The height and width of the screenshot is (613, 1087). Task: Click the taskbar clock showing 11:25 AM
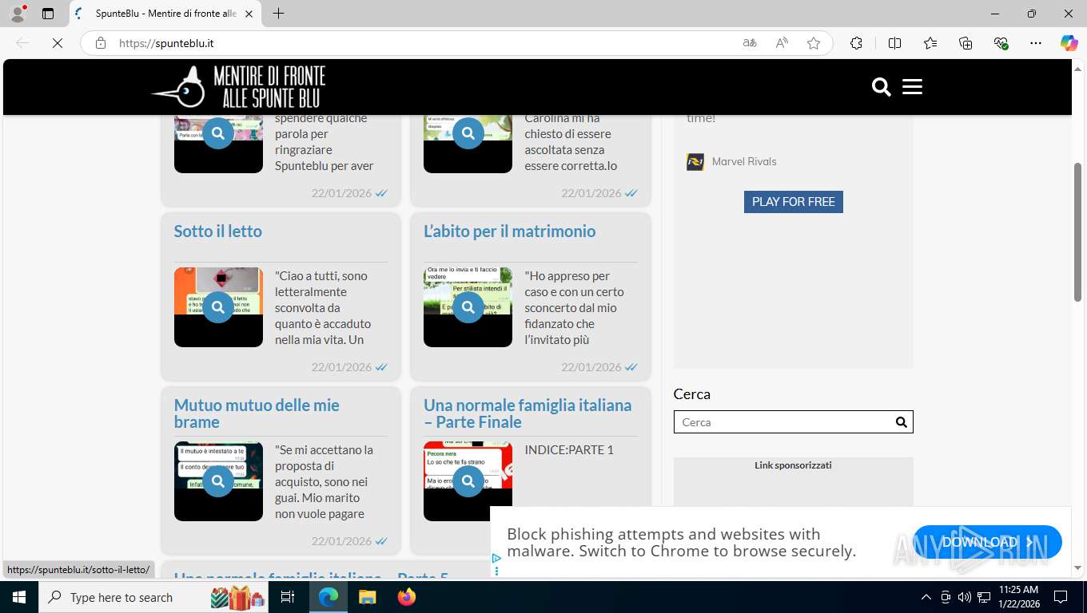click(1018, 597)
